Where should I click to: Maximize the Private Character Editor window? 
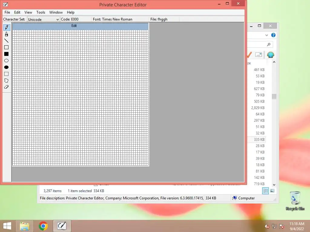coord(227,4)
